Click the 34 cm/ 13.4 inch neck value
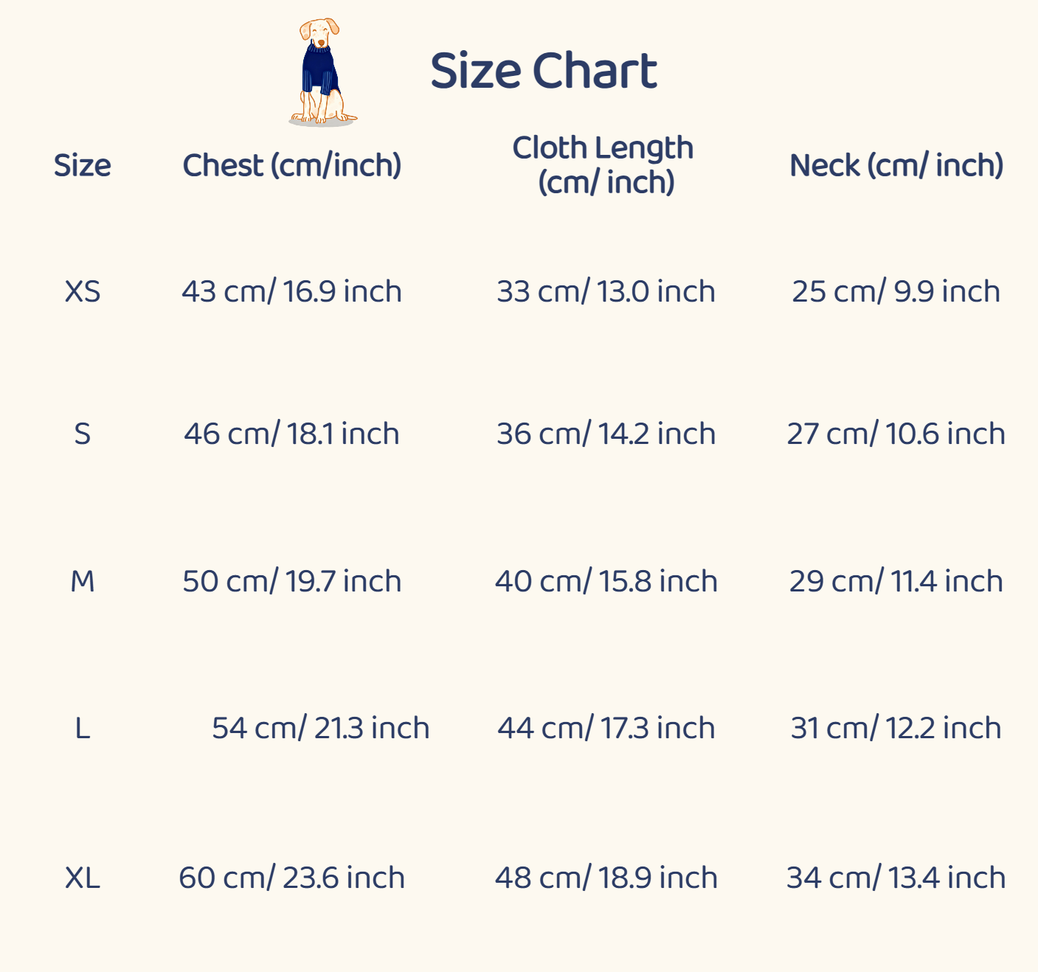 point(896,878)
